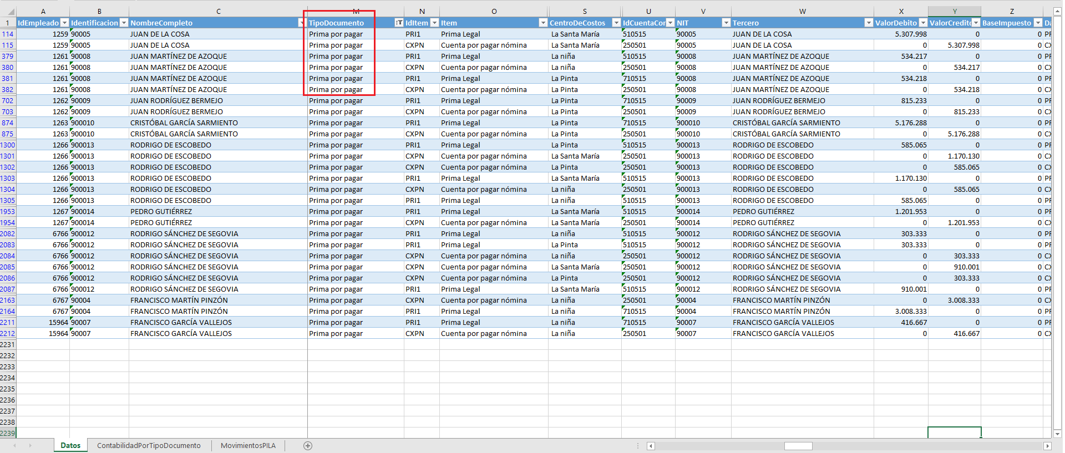Open the NIT filter dropdown

click(726, 23)
